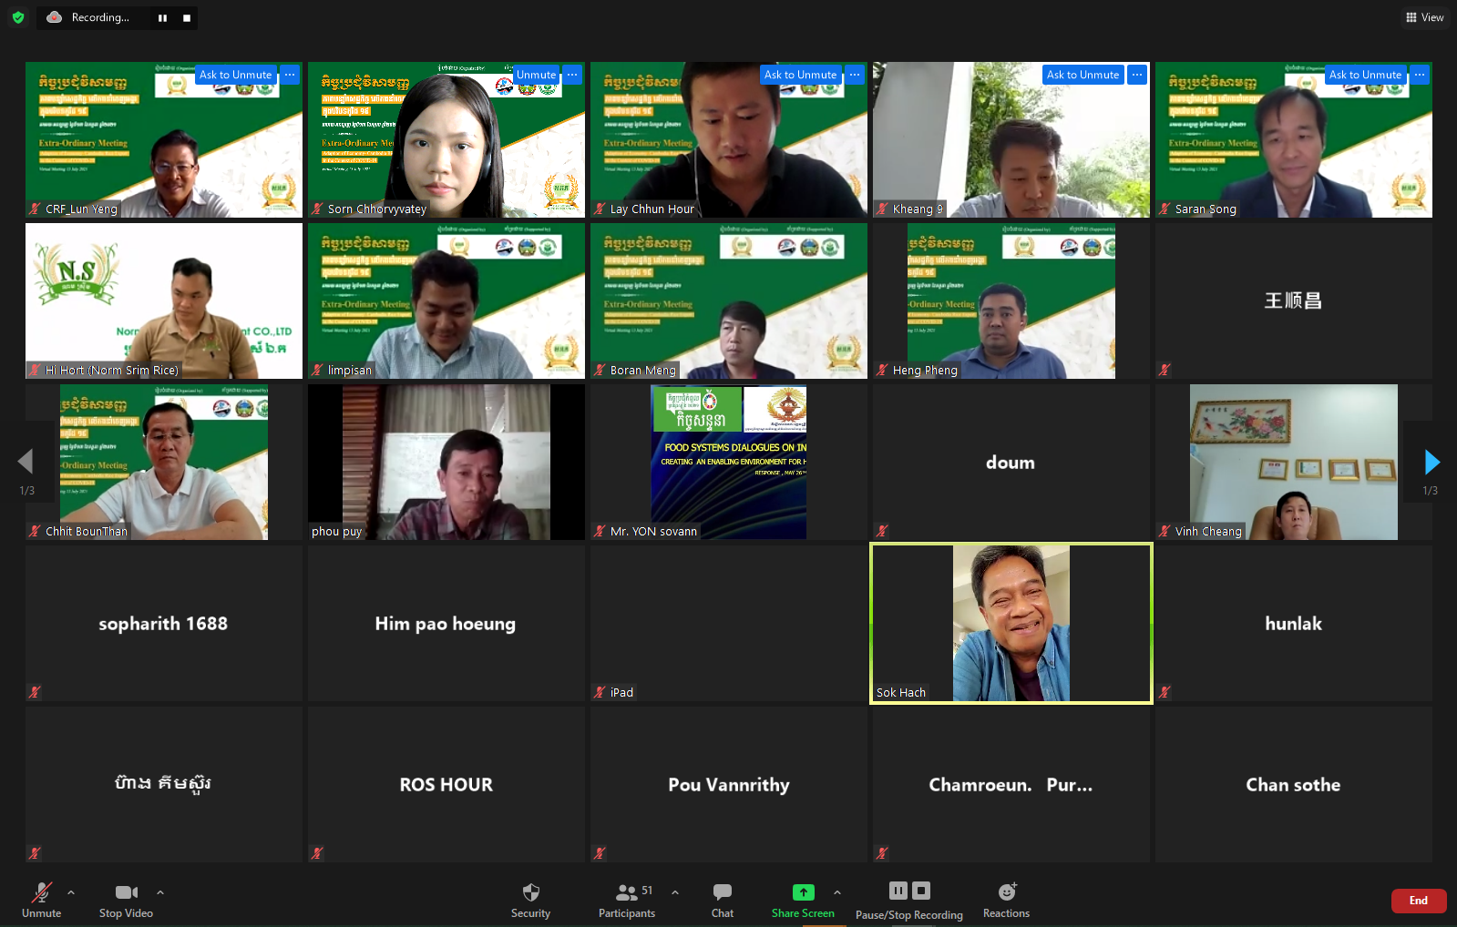This screenshot has width=1457, height=927.
Task: Select Chamroeun. Pur... participant tile
Action: coord(1011,784)
